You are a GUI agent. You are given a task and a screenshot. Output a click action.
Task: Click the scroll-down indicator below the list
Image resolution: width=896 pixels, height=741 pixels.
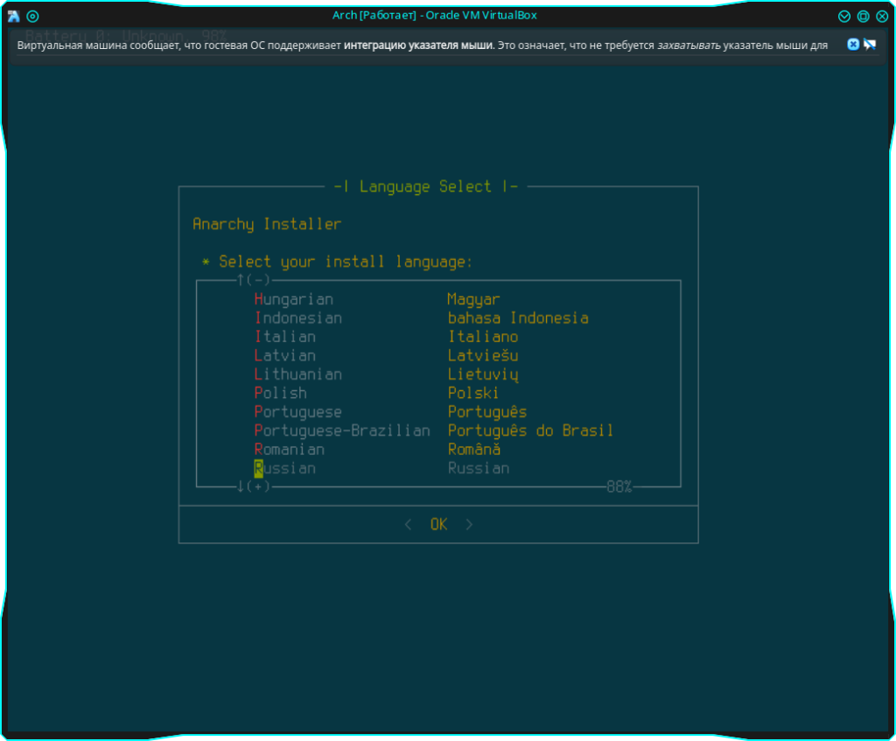click(254, 486)
